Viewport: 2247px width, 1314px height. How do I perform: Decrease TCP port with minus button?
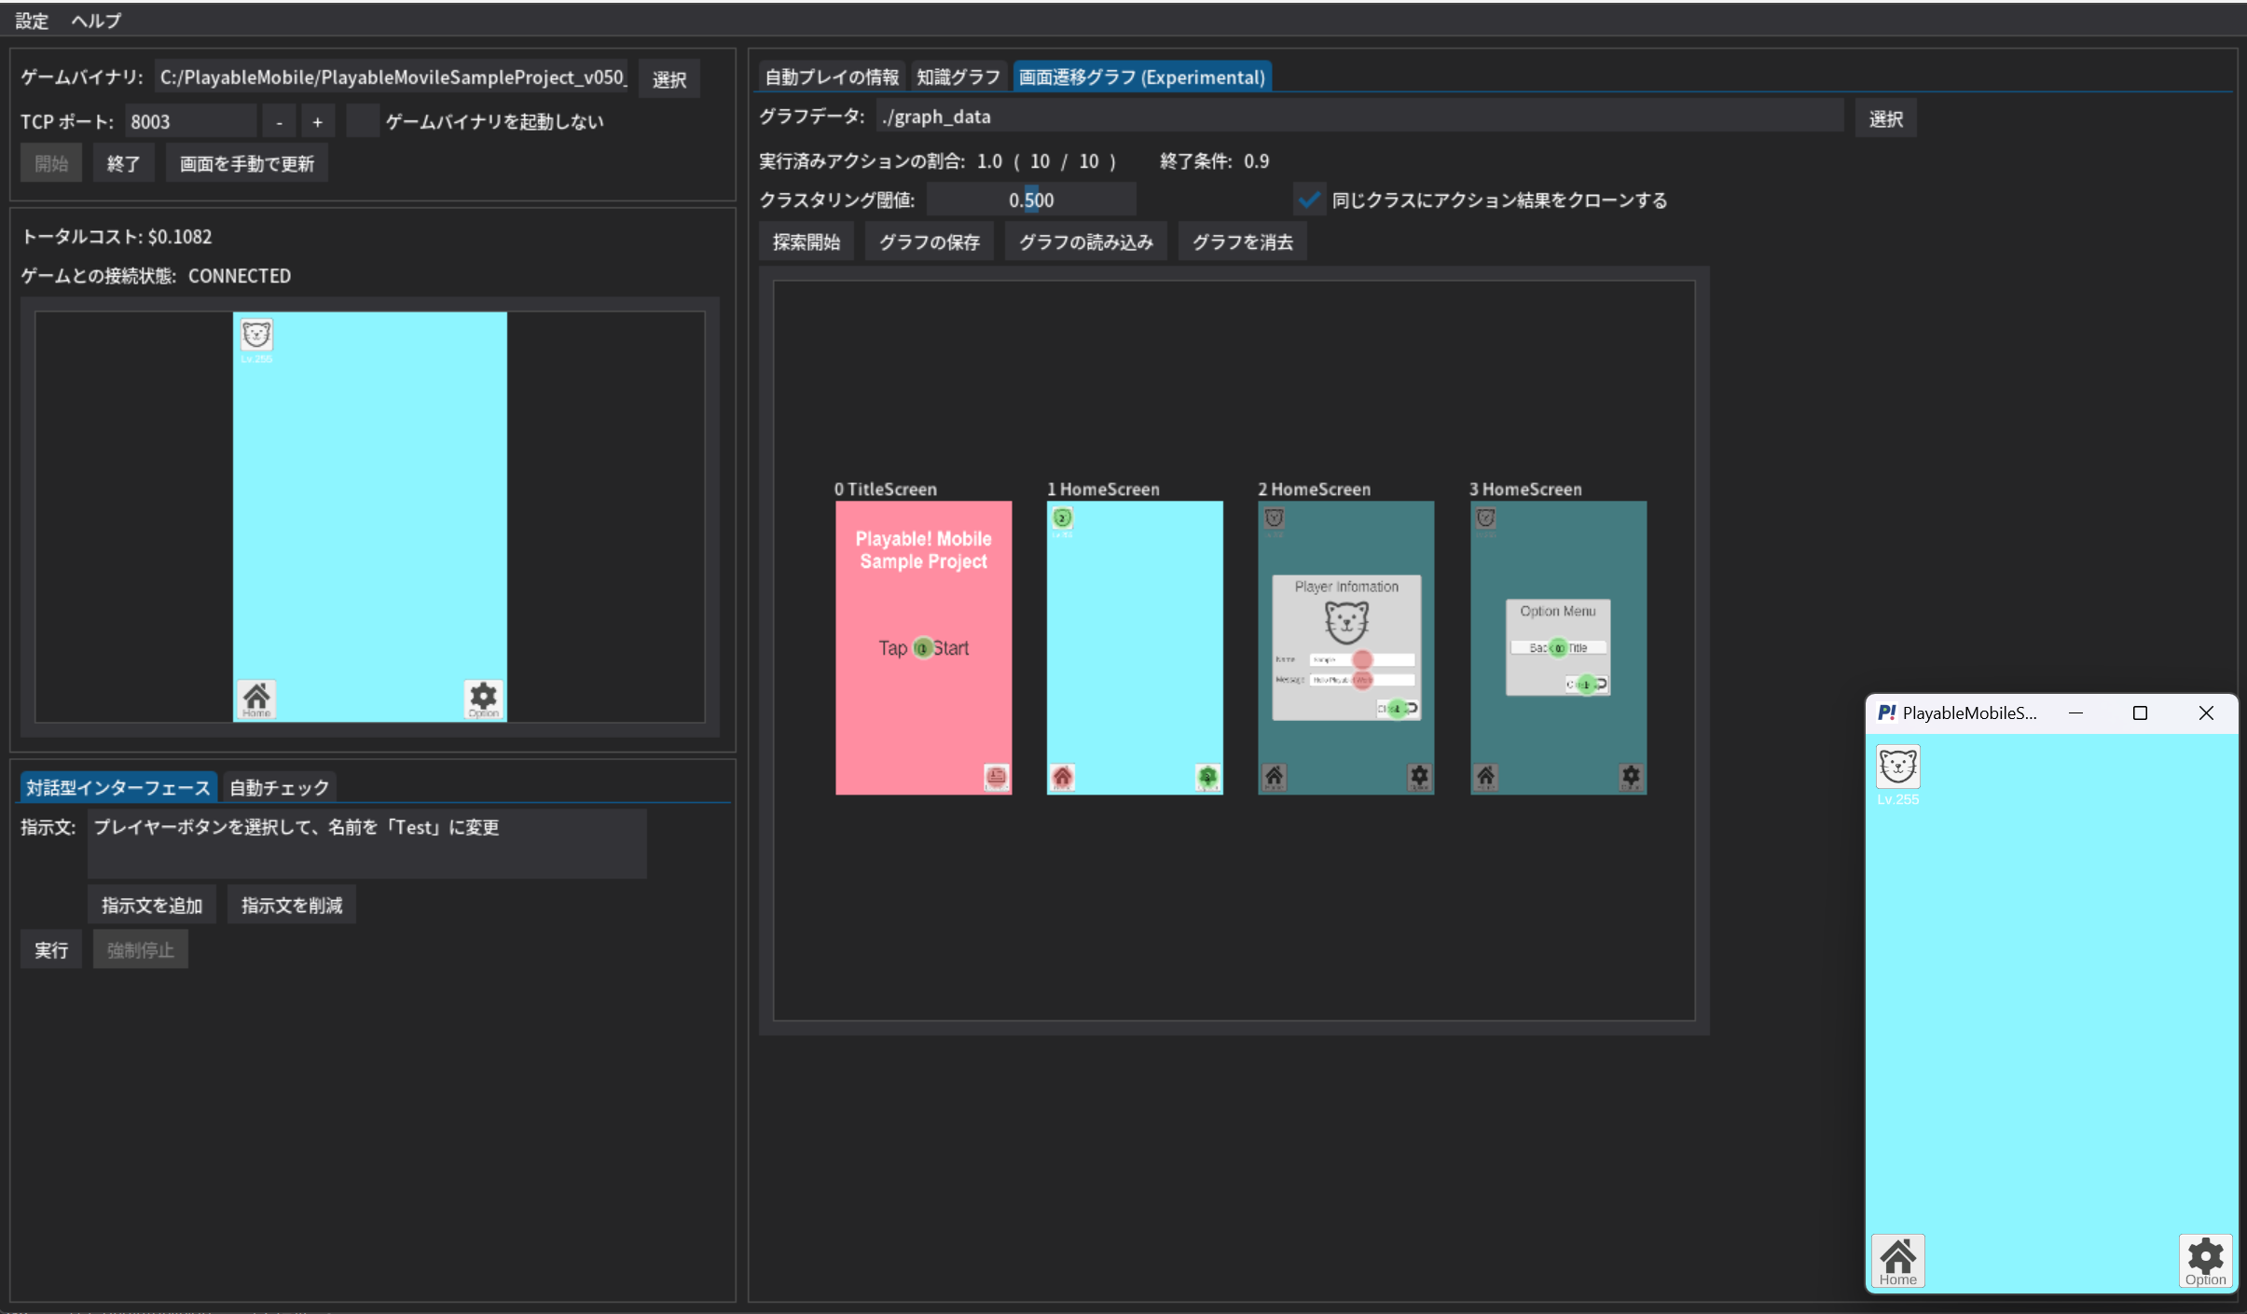(279, 121)
